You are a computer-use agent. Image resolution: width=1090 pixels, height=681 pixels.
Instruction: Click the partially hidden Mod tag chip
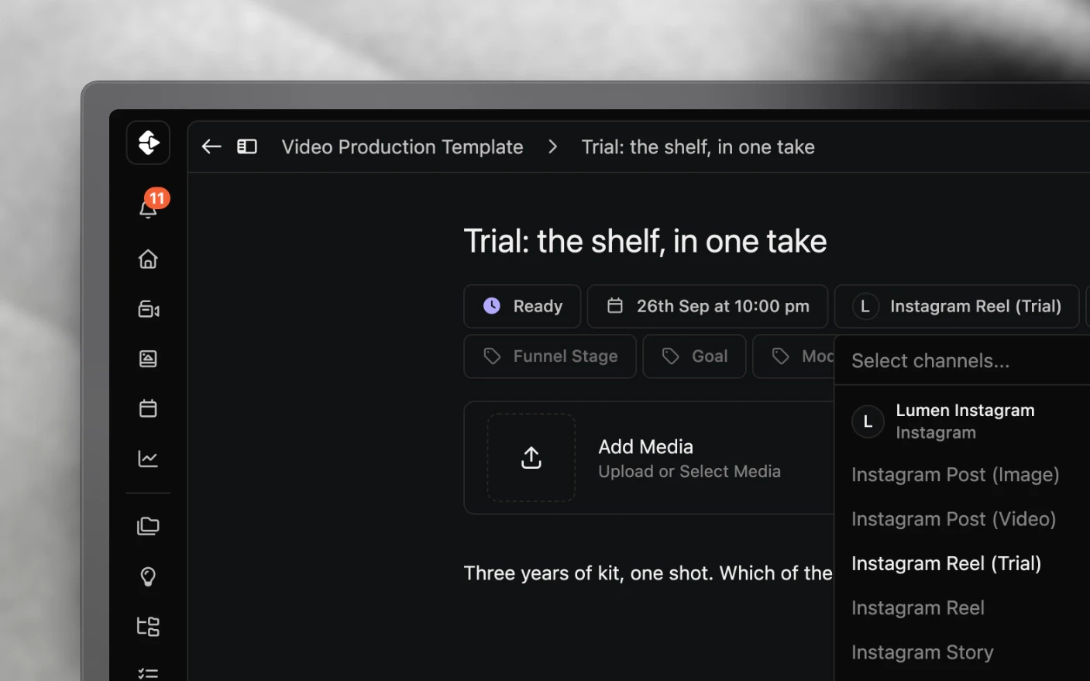(x=795, y=356)
